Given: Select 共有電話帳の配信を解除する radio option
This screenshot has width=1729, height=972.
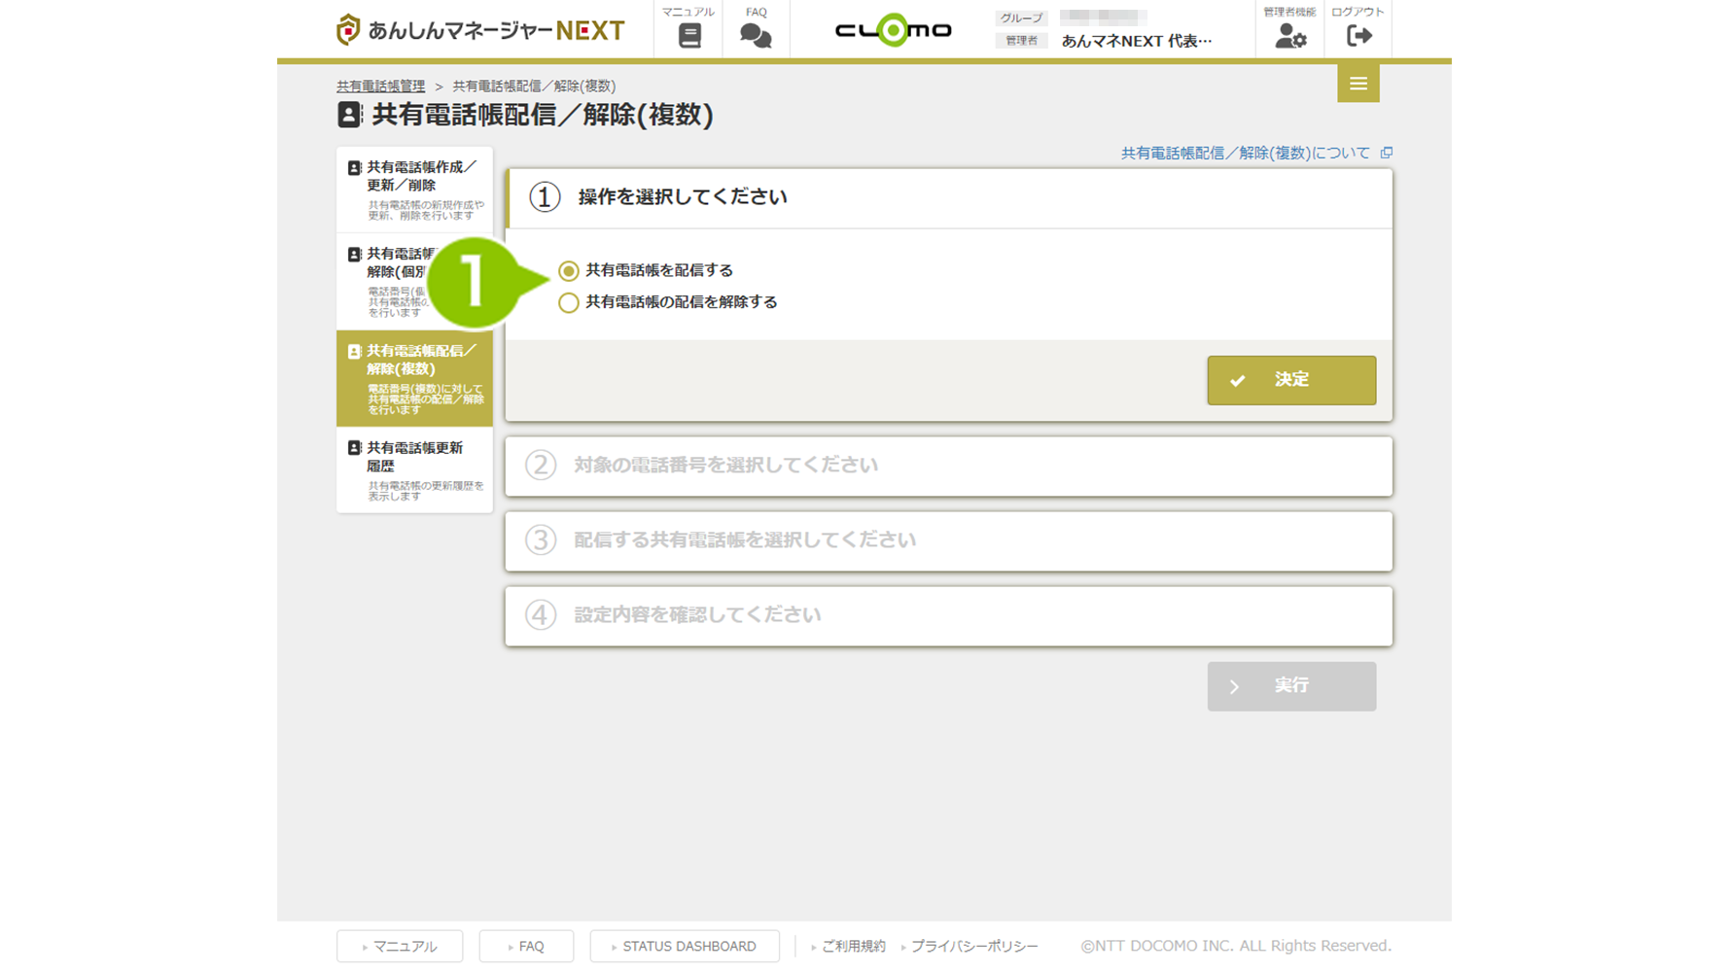Looking at the screenshot, I should coord(569,303).
